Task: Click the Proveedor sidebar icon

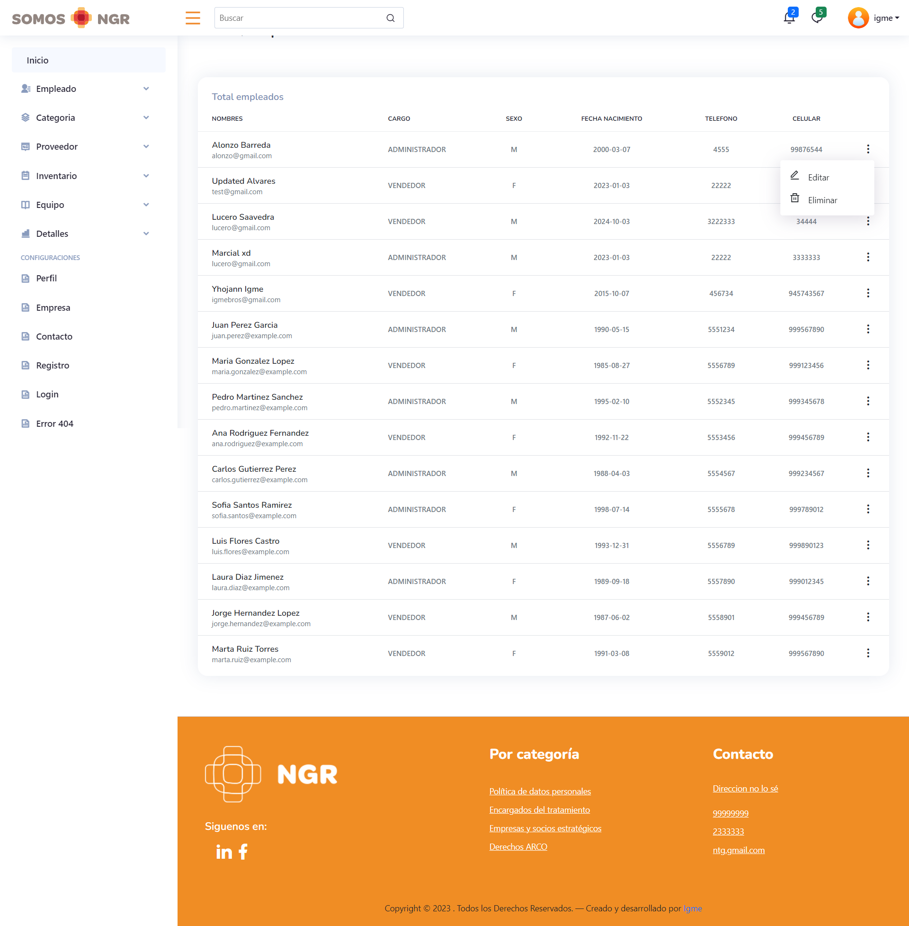Action: pos(25,147)
